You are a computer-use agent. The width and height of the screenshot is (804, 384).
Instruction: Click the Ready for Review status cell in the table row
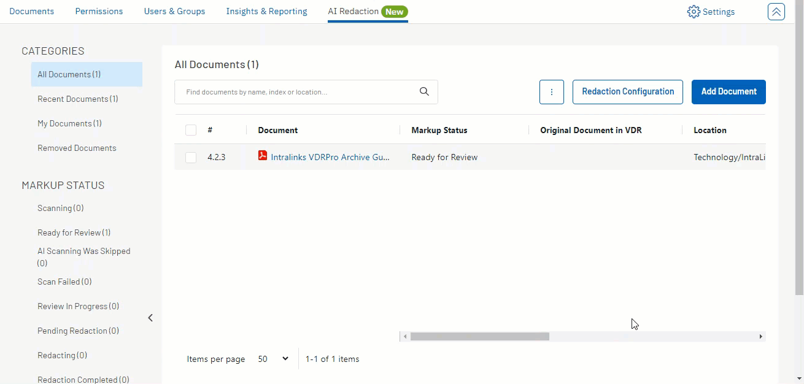coord(444,157)
